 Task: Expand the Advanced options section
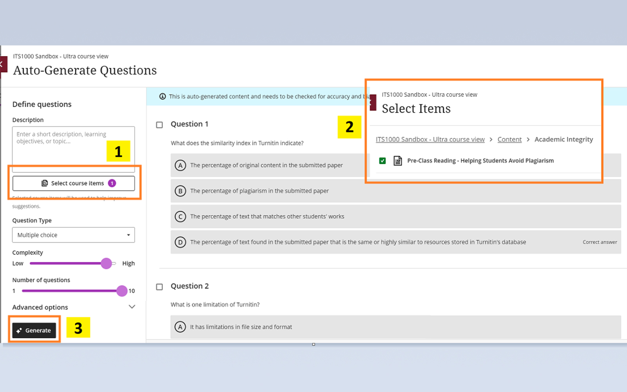tap(132, 307)
